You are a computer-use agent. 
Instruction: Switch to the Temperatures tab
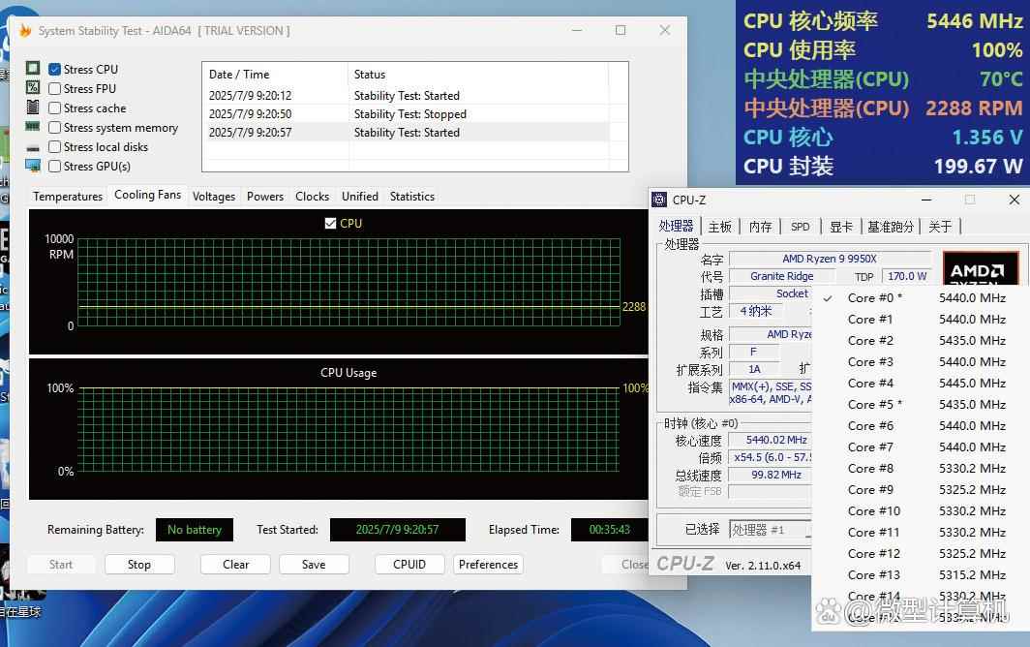point(68,197)
